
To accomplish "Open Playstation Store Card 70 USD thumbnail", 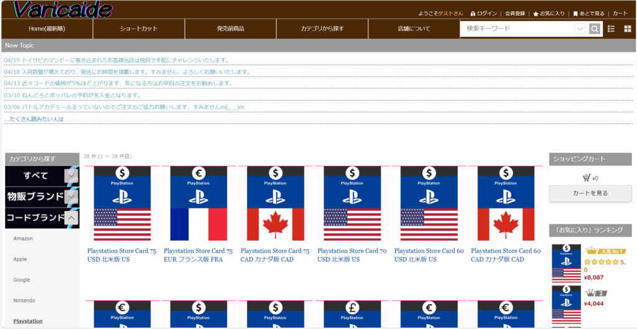I will coord(352,203).
